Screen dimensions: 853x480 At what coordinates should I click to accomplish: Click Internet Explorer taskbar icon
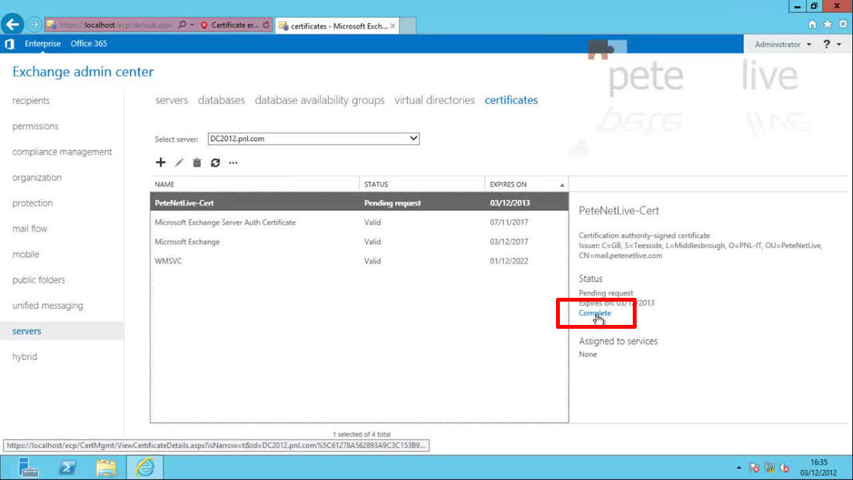coord(145,468)
